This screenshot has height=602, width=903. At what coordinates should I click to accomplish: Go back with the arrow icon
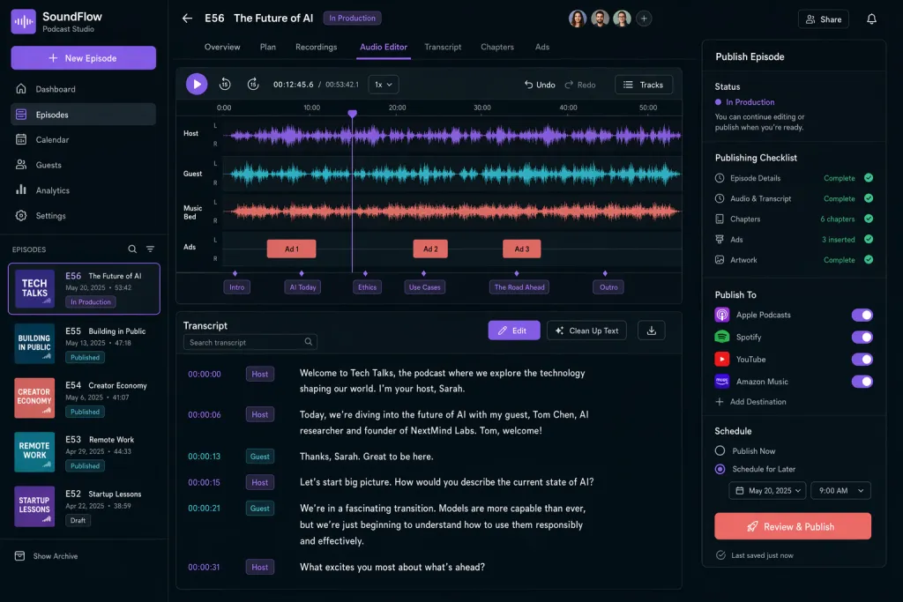coord(187,19)
